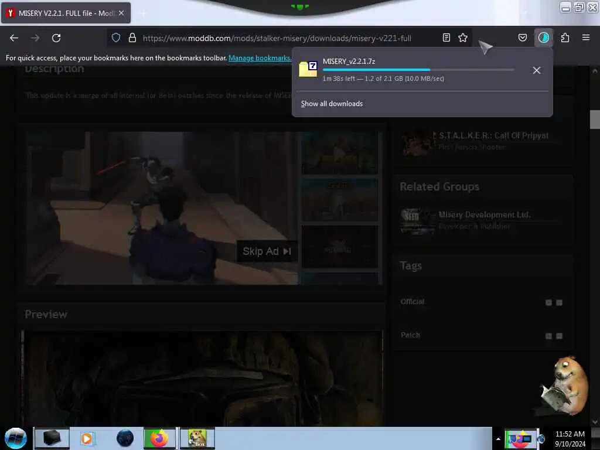Viewport: 600px width, 450px height.
Task: Open the first video thumbnail beside ad
Action: click(x=339, y=153)
